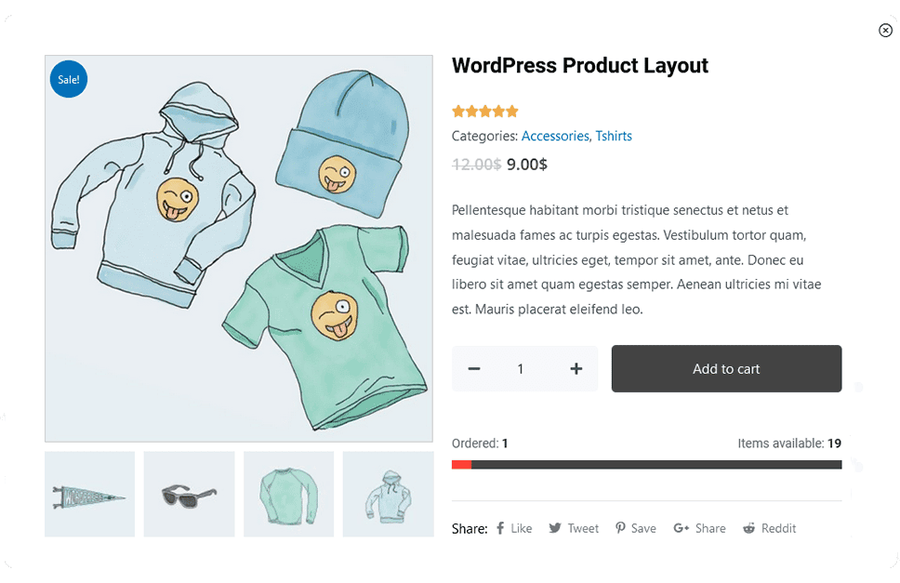Select the blue hoodie thumbnail
Screen dimensions: 900x583
388,494
